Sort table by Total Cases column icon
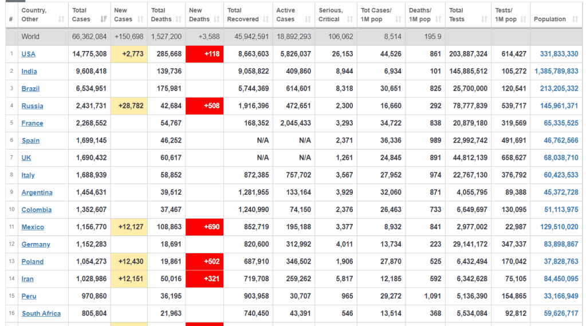Image resolution: width=586 pixels, height=326 pixels. (103, 19)
